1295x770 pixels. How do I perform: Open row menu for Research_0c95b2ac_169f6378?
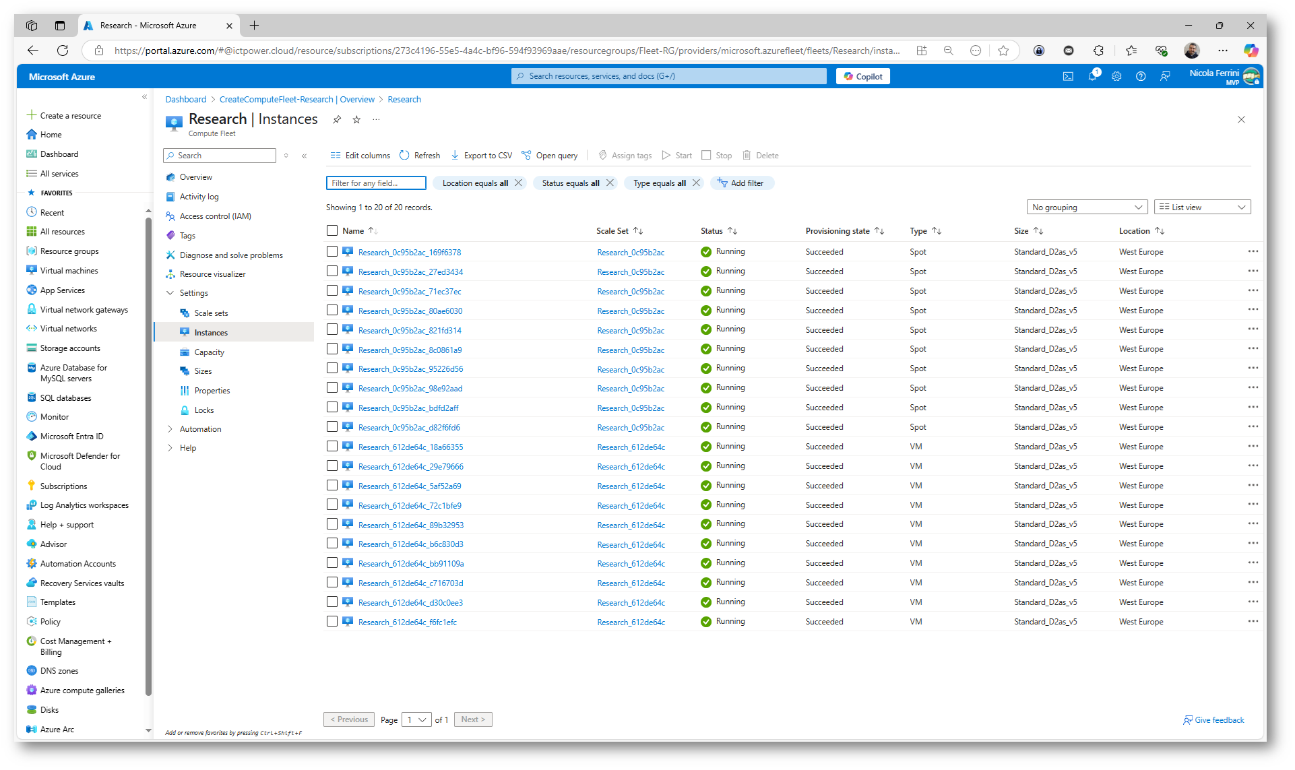[x=1253, y=252]
